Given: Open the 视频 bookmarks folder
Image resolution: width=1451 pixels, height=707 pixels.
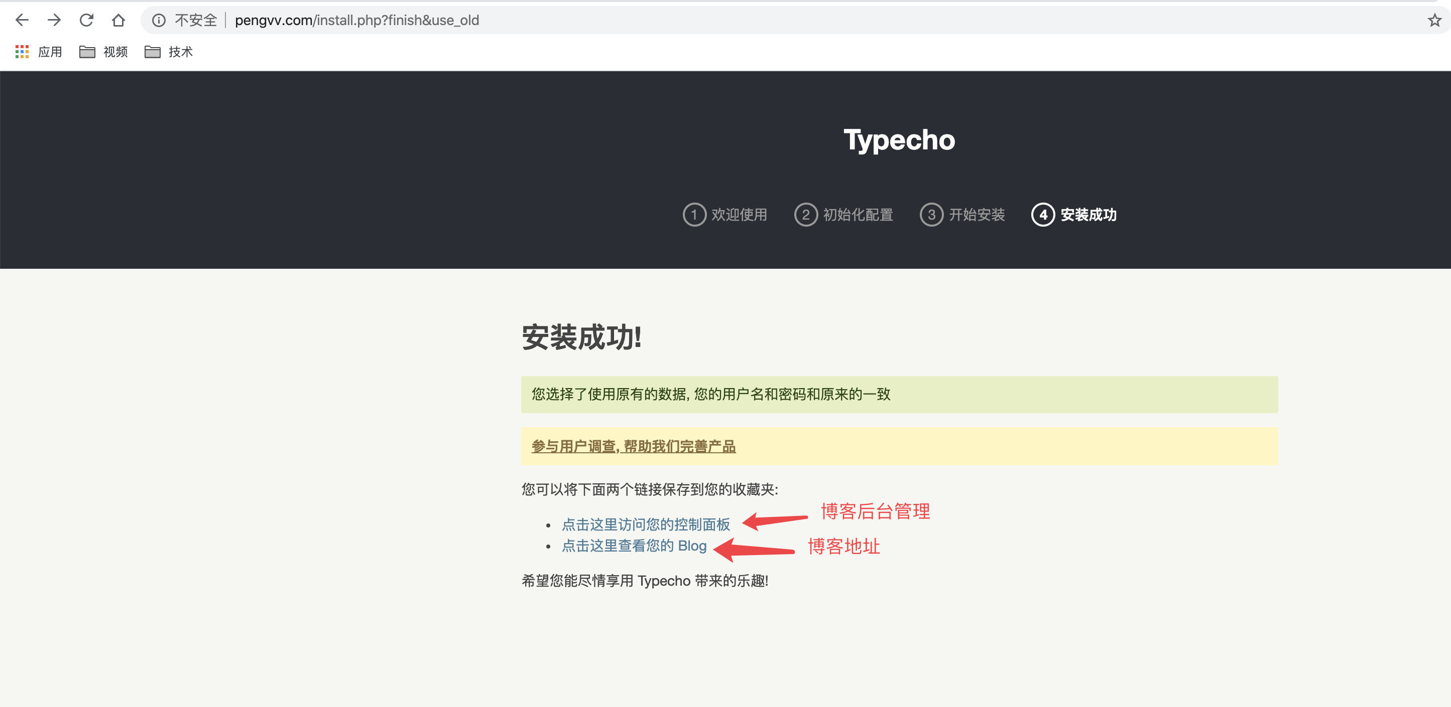Looking at the screenshot, I should 103,52.
